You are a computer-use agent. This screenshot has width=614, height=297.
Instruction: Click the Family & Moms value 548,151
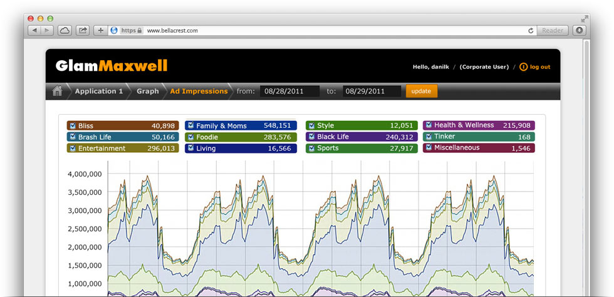(x=278, y=125)
